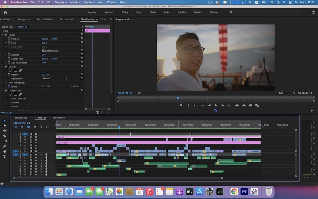This screenshot has height=199, width=318.
Task: Open the Button Editor plus icon
Action: tap(312, 111)
